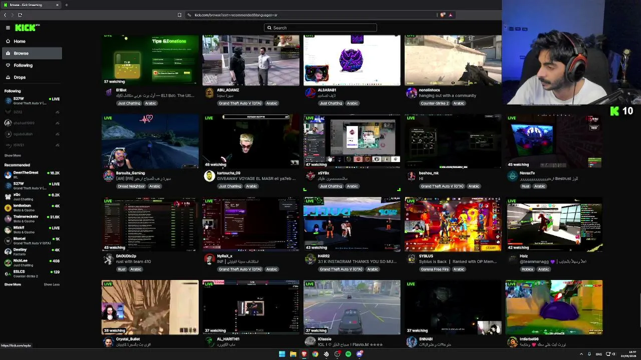Click Rust tag under NovaxTv
This screenshot has width=641, height=360.
tap(525, 186)
